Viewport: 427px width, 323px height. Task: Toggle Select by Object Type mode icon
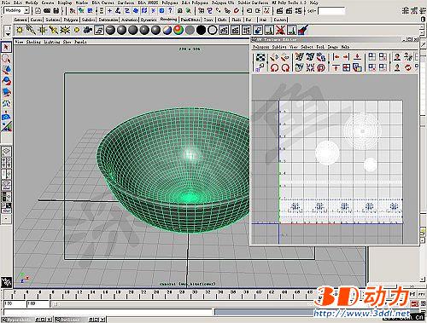(x=82, y=11)
